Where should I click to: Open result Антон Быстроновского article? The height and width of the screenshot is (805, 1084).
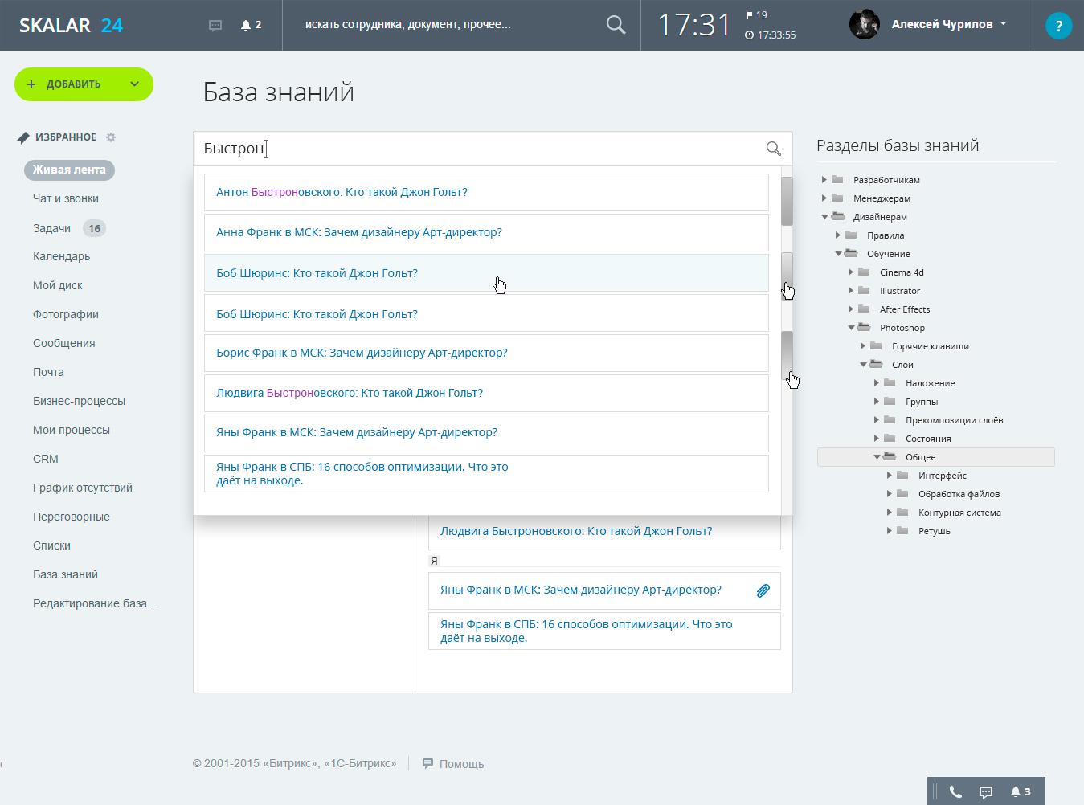click(x=342, y=192)
